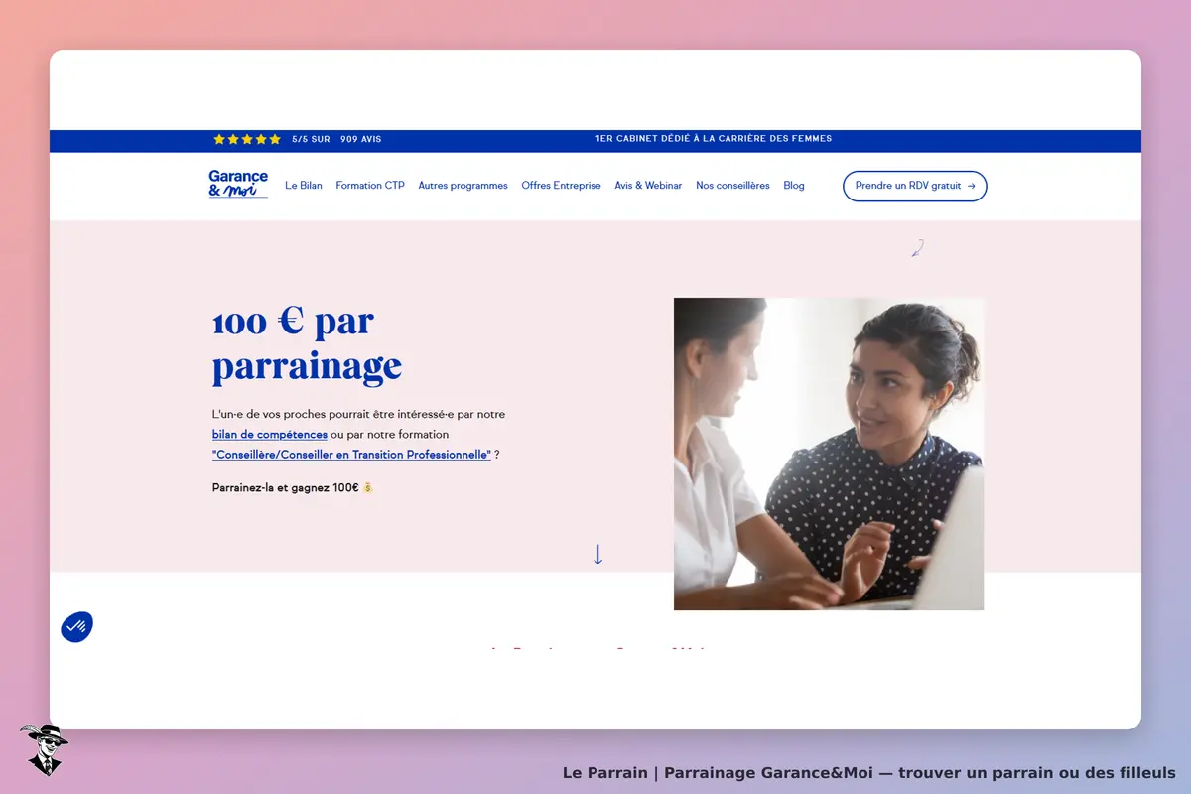Image resolution: width=1191 pixels, height=794 pixels.
Task: Click Prendre un RDV gratuit button
Action: coord(915,186)
